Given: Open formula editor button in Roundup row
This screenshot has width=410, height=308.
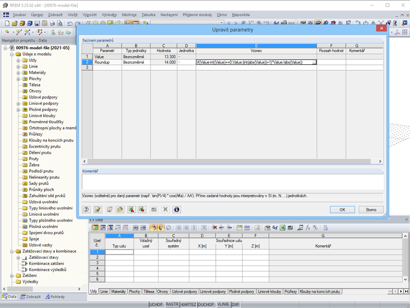Looking at the screenshot, I should tap(314, 62).
